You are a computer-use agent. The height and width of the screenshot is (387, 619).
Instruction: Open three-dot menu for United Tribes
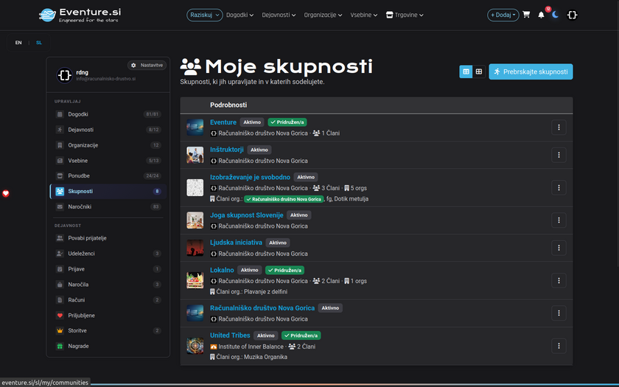pos(559,346)
